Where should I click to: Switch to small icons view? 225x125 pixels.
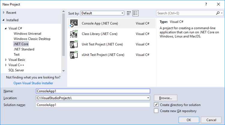pyautogui.click(x=129, y=13)
